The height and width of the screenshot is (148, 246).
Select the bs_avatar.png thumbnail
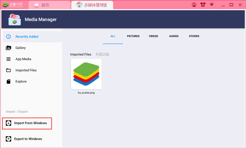click(x=86, y=74)
